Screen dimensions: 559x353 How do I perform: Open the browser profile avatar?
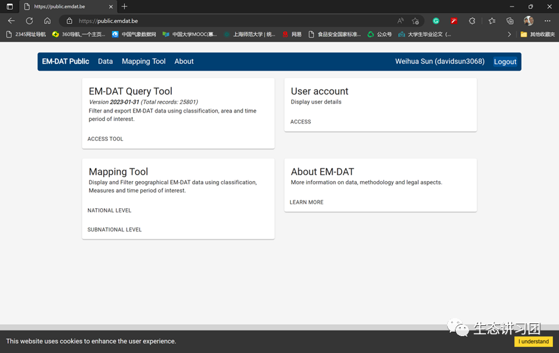529,21
